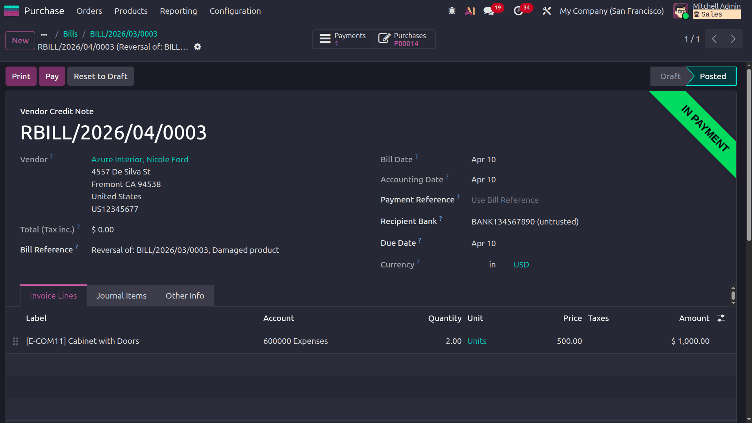Click the Purchase app logo icon

pyautogui.click(x=11, y=11)
